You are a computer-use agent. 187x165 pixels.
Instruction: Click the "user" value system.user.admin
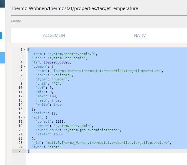[67, 58]
